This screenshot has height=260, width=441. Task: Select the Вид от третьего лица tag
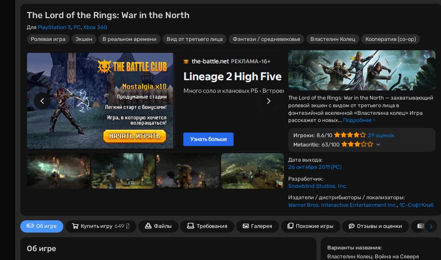pyautogui.click(x=195, y=39)
